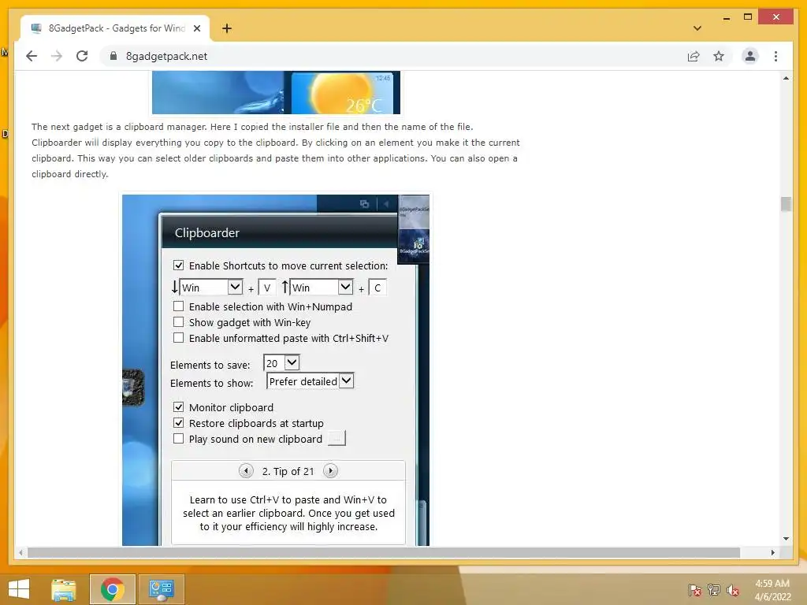Launch File Explorer from taskbar
The width and height of the screenshot is (807, 605).
pyautogui.click(x=63, y=589)
